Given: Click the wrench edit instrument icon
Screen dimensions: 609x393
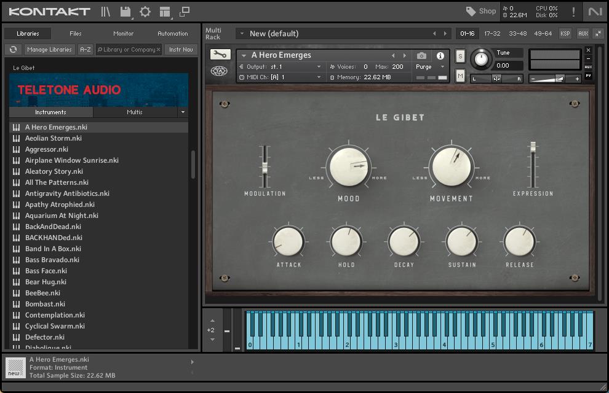Looking at the screenshot, I should click(220, 55).
